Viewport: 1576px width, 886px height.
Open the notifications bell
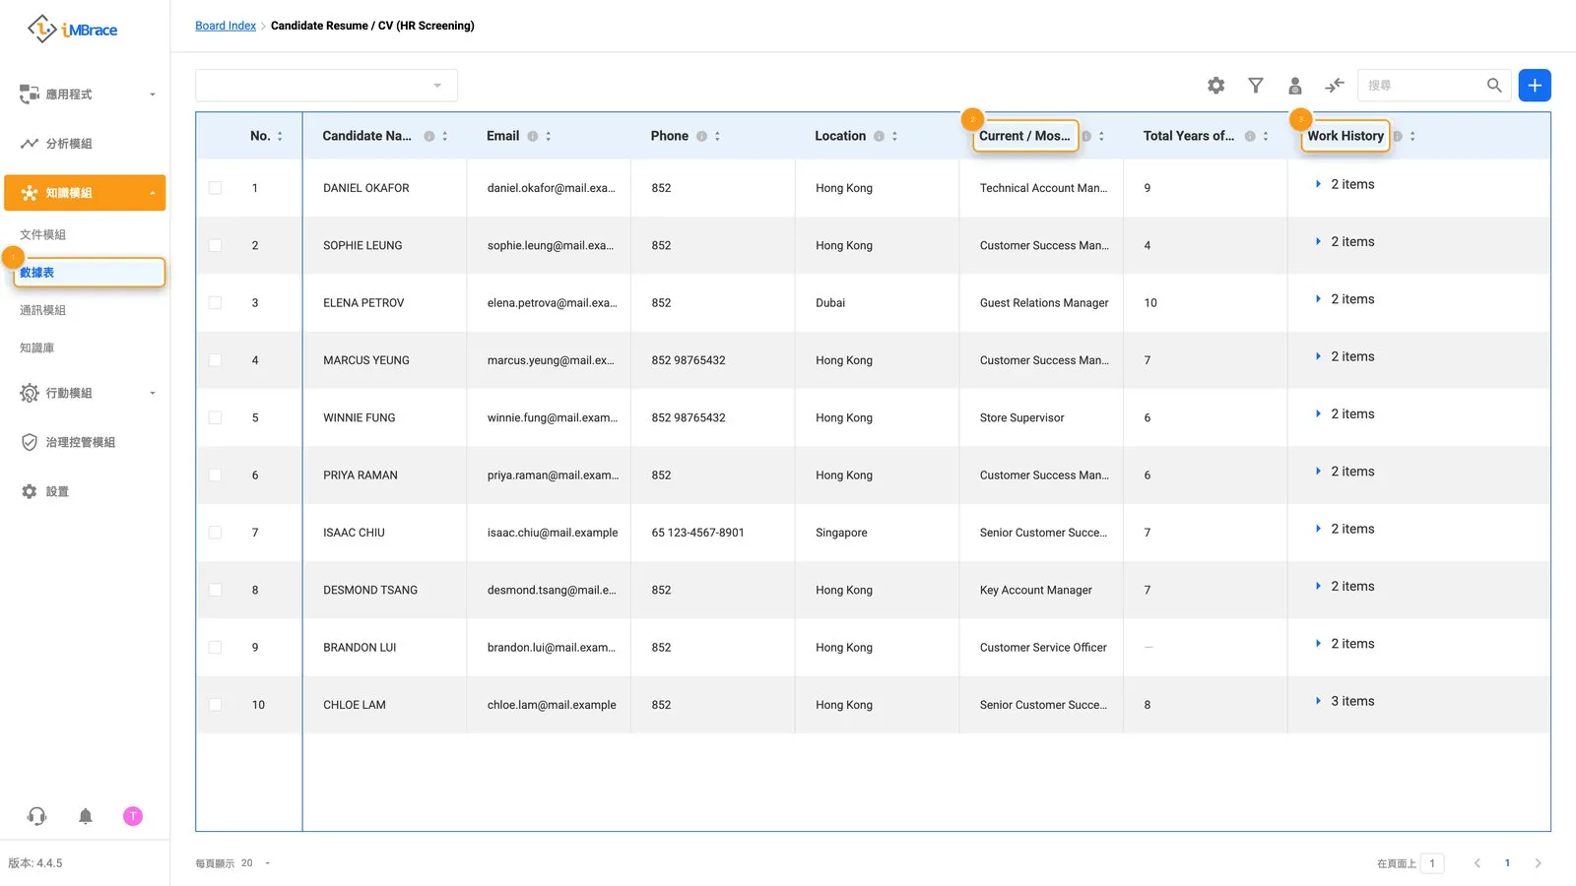[x=86, y=816]
